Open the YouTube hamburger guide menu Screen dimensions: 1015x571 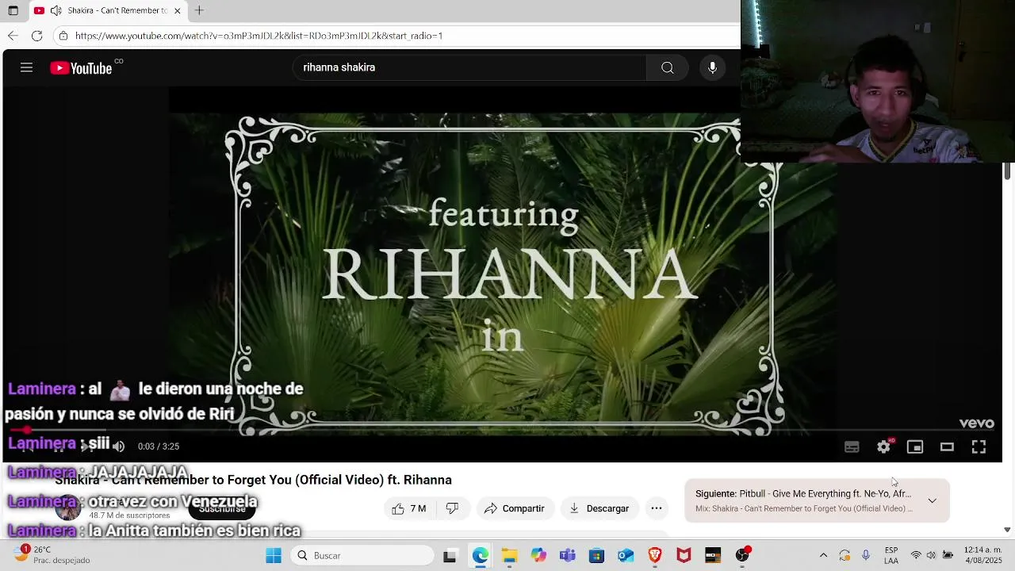click(x=26, y=68)
